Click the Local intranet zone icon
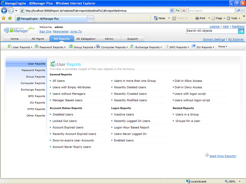This screenshot has width=246, height=184. point(188,181)
